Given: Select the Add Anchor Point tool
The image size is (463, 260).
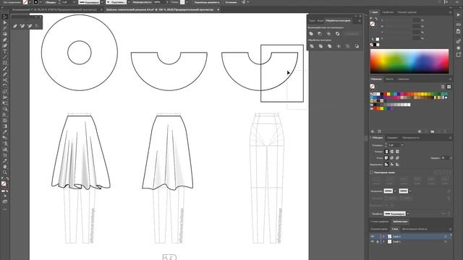Looking at the screenshot, I should [22, 26].
